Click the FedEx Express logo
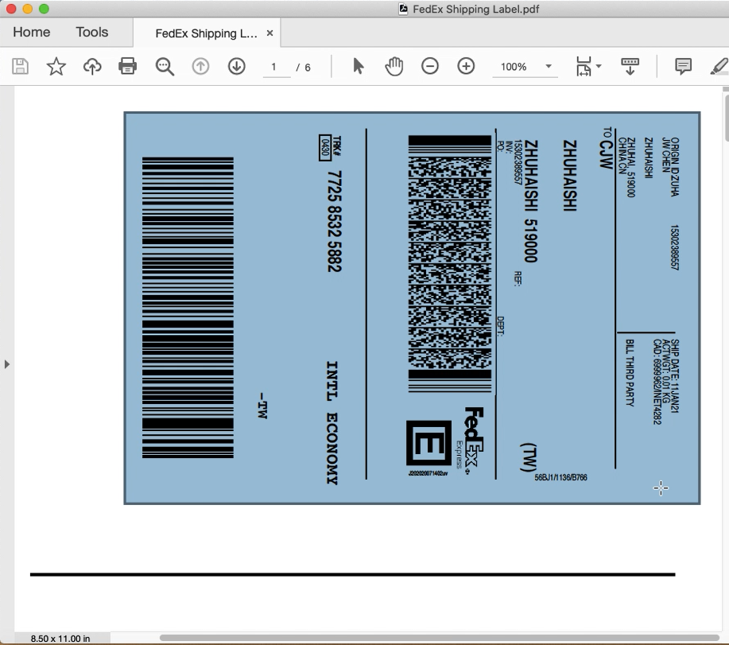729x645 pixels. coord(471,441)
